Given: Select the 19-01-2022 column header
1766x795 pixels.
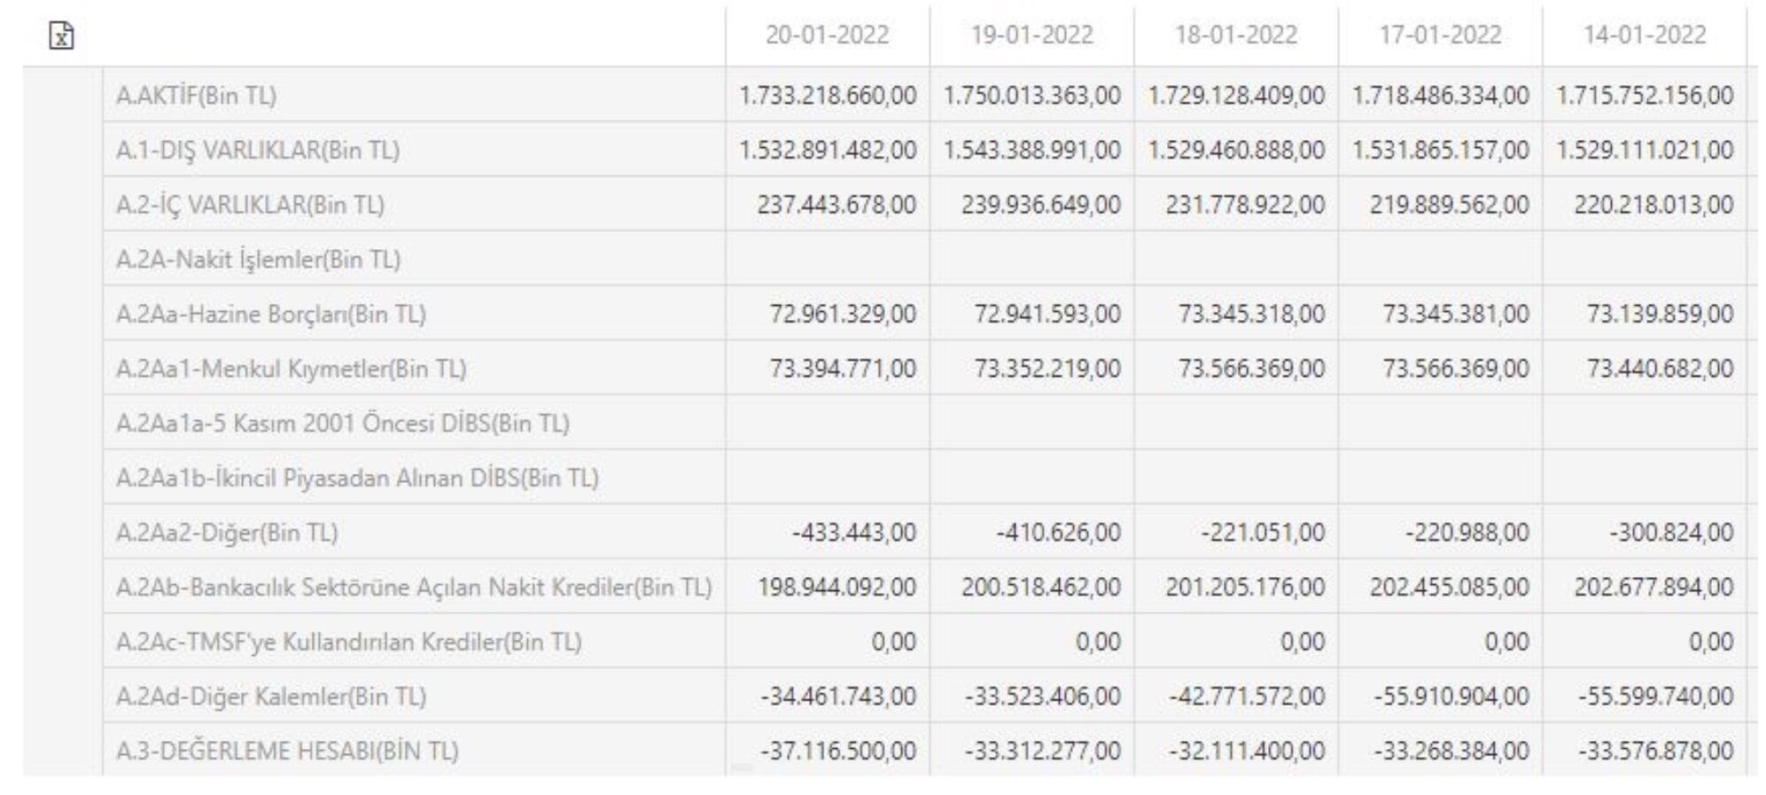Looking at the screenshot, I should pos(1031,35).
